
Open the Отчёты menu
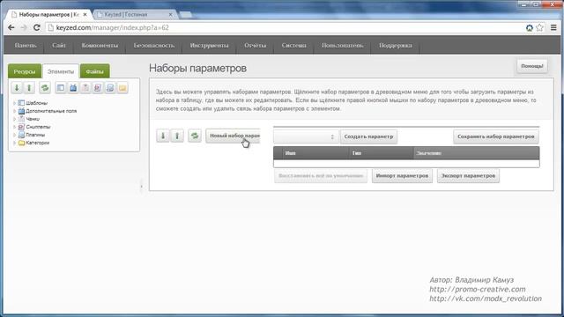pos(255,45)
